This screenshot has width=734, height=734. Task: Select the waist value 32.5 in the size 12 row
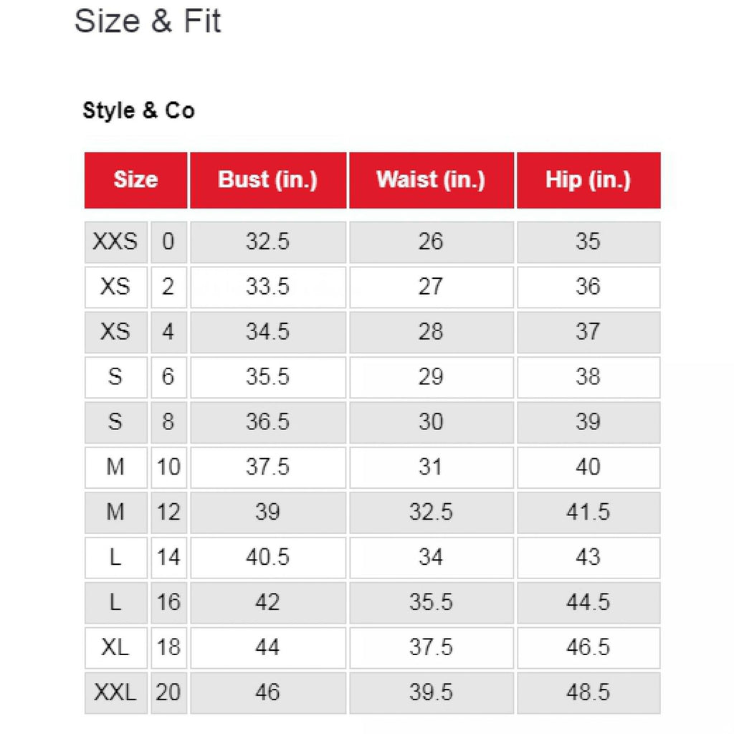pos(431,513)
